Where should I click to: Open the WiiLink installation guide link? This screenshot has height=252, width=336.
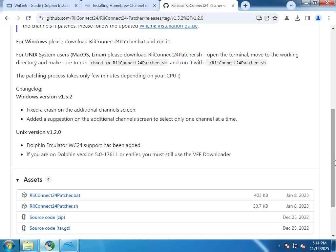click(168, 26)
